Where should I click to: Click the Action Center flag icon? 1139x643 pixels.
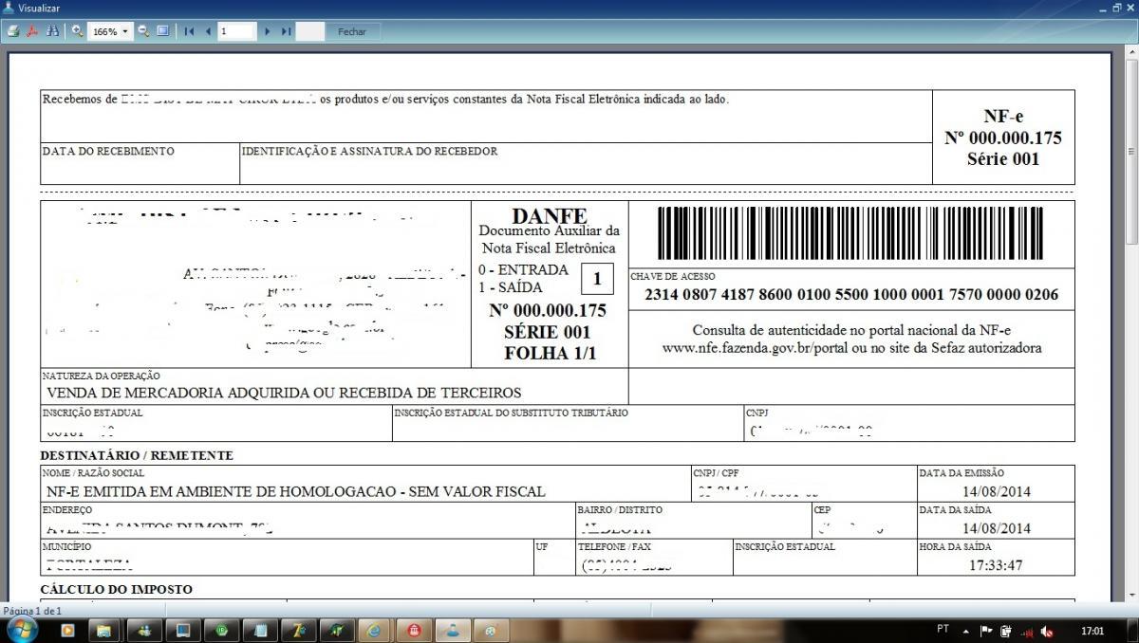tap(986, 631)
